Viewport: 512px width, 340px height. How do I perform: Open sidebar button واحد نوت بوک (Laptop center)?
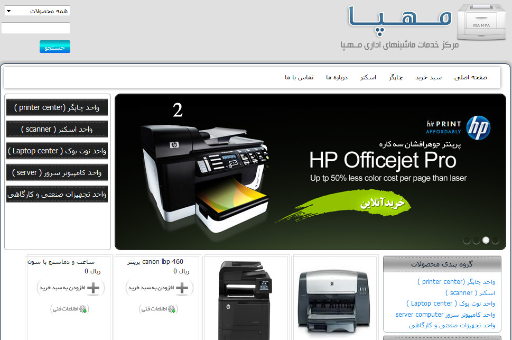coord(57,151)
